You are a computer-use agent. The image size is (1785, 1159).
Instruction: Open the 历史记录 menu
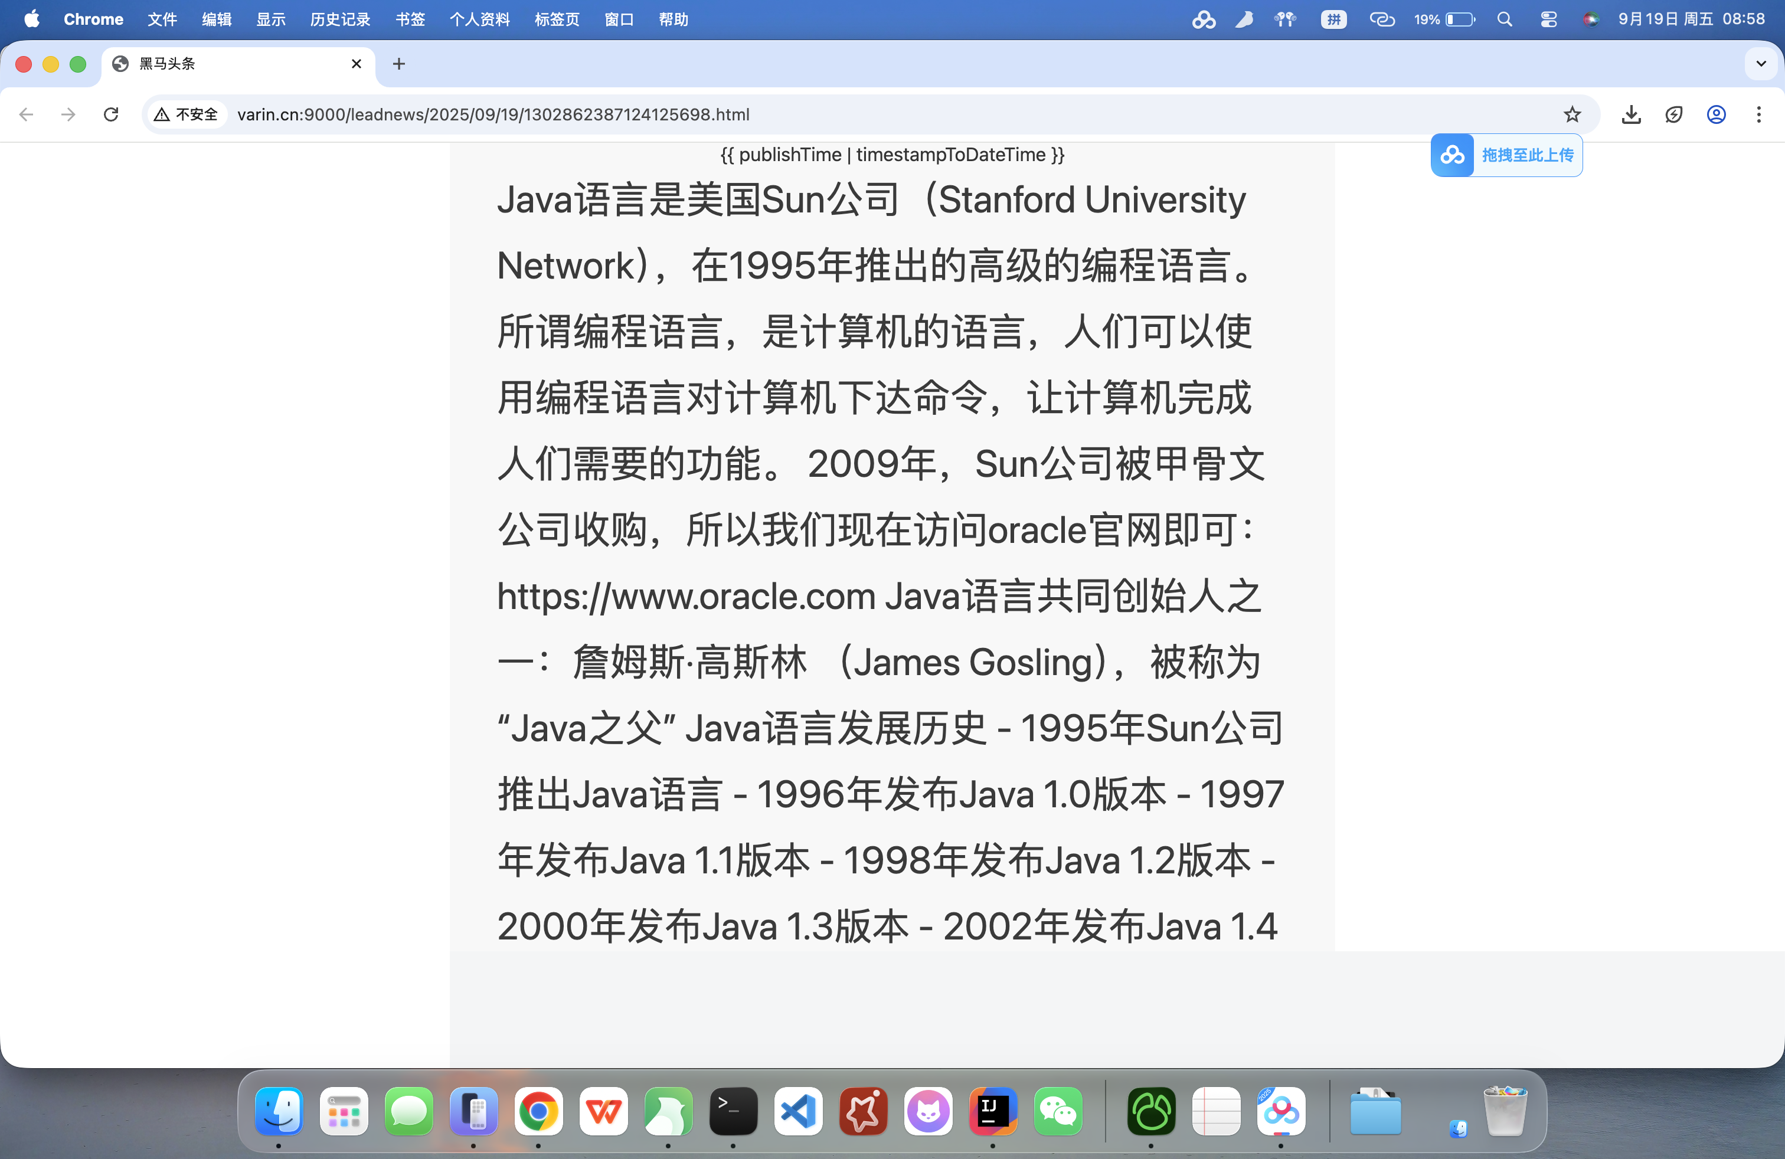[x=340, y=19]
